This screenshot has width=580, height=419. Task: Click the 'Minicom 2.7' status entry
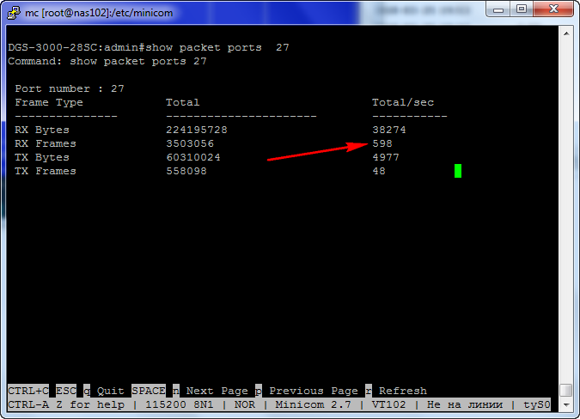[314, 404]
